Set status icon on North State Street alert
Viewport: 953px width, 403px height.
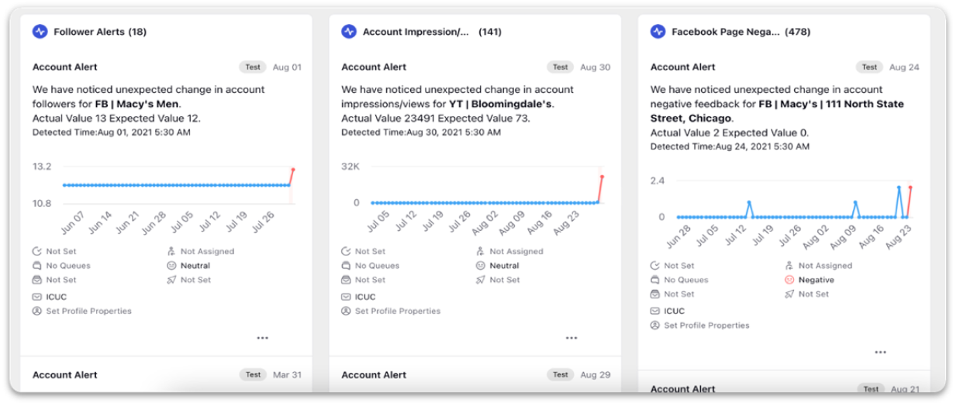655,265
